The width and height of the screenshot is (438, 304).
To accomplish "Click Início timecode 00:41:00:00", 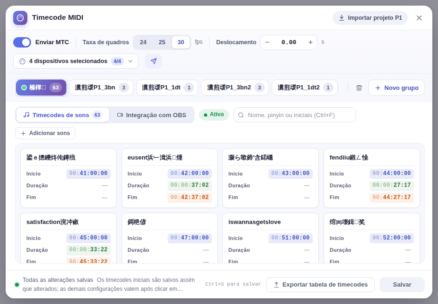I will [x=88, y=173].
